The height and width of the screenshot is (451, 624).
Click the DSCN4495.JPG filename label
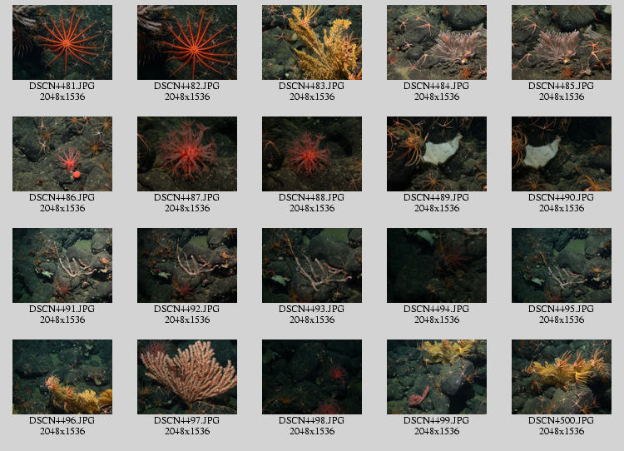pos(562,309)
